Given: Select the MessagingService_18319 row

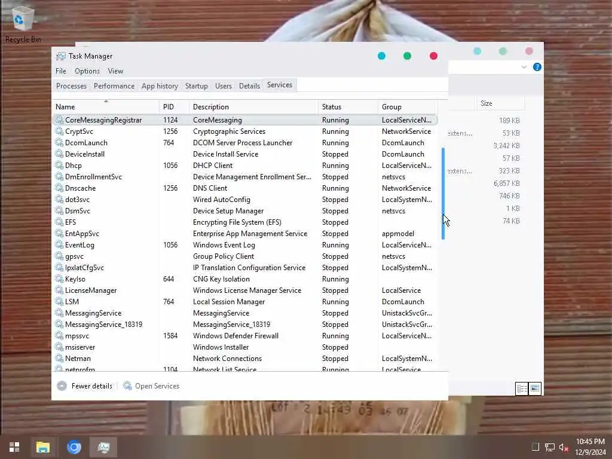Looking at the screenshot, I should tap(244, 324).
